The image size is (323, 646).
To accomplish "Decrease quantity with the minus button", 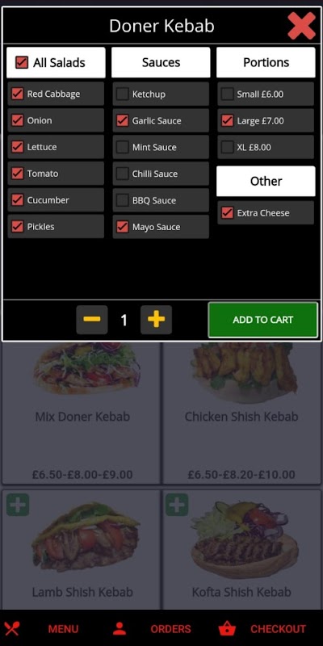I will point(92,320).
